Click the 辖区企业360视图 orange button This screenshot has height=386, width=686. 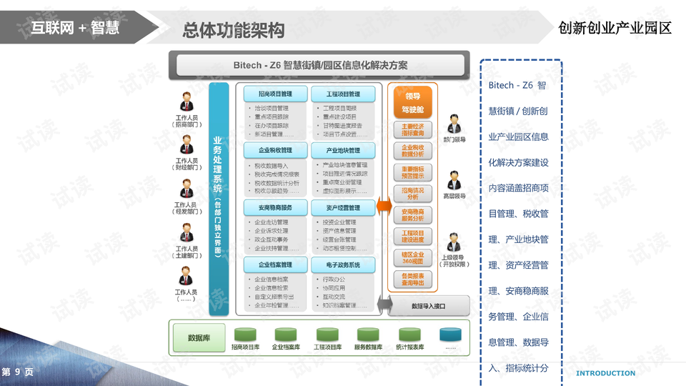click(412, 257)
